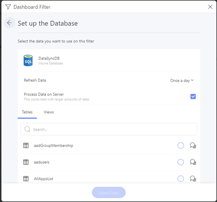Click the Dashboard Filter funnel icon

click(8, 7)
